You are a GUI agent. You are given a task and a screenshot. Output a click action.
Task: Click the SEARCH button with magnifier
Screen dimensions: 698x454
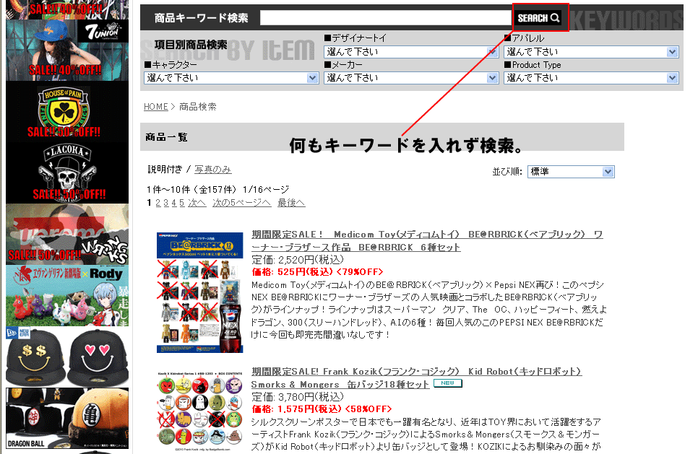[x=538, y=18]
